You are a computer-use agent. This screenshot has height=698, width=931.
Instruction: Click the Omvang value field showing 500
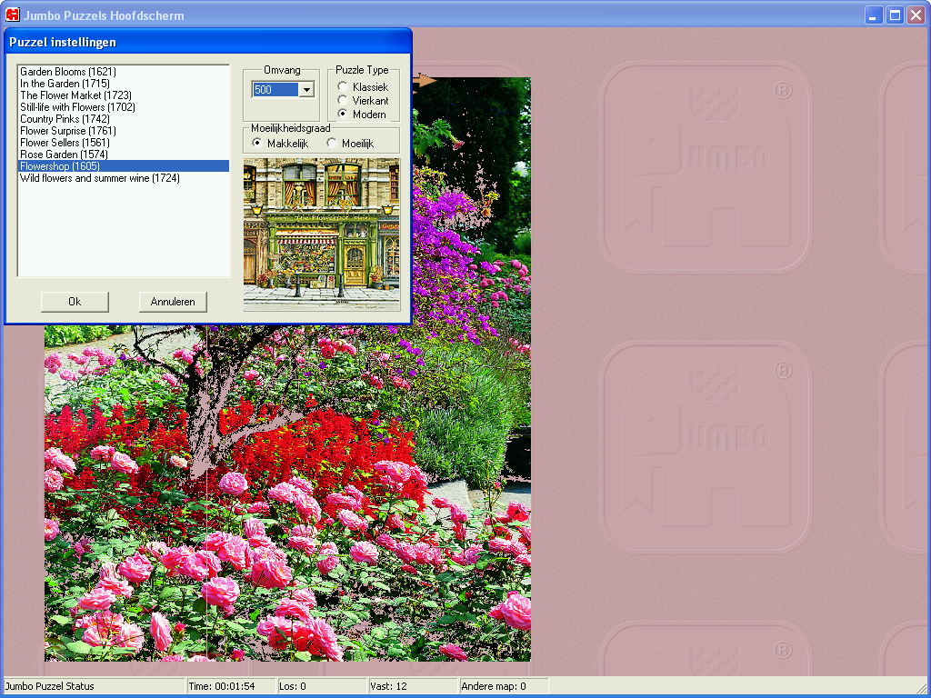click(275, 90)
